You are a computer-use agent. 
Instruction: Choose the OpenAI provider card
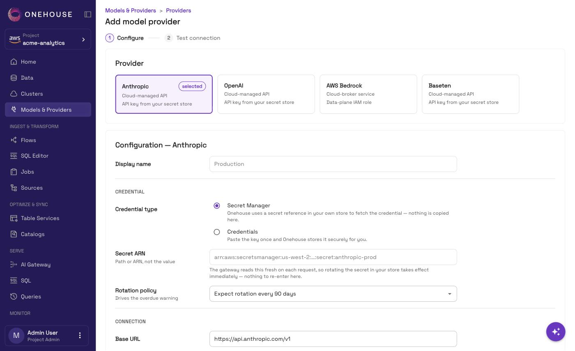(266, 94)
